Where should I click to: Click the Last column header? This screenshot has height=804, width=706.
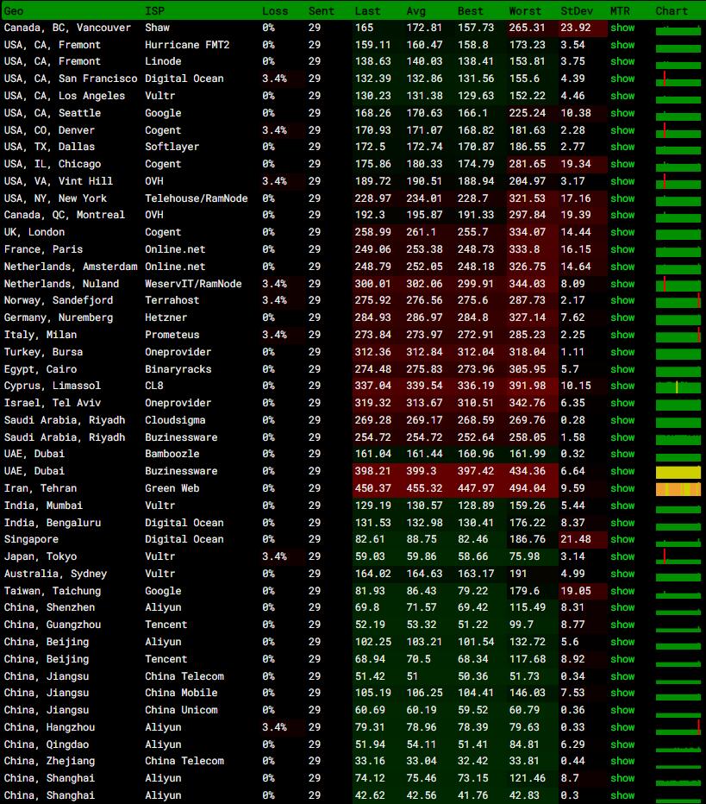[368, 10]
